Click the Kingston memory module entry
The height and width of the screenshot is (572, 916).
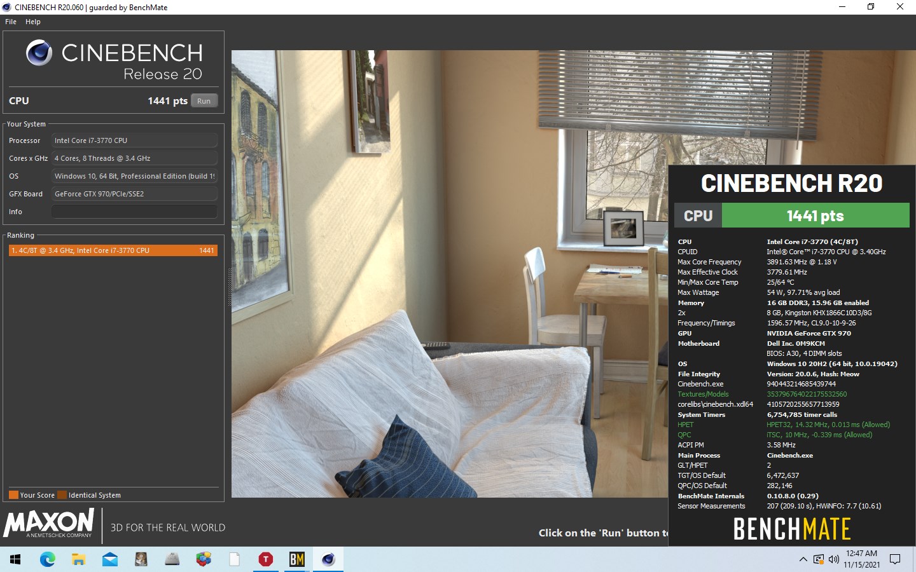click(819, 313)
